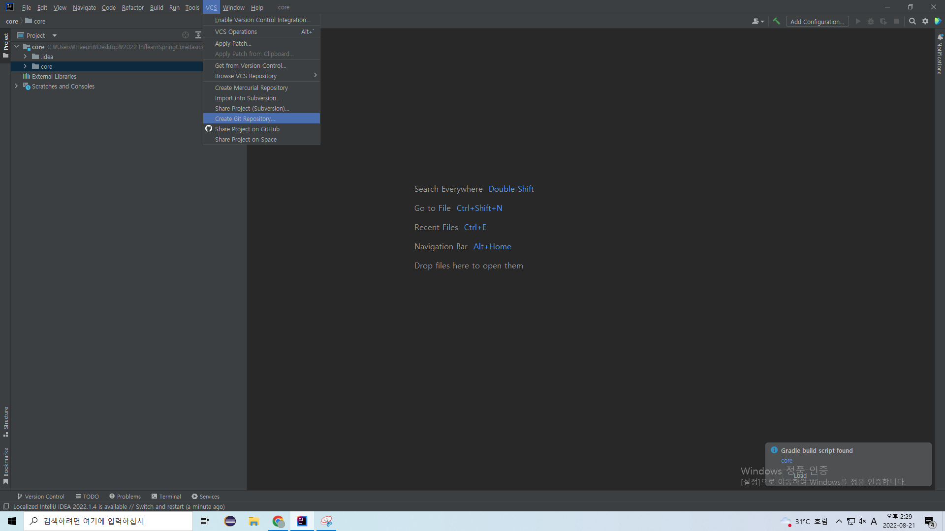Expand Scratches and Consoles node
The width and height of the screenshot is (945, 531).
coord(16,86)
